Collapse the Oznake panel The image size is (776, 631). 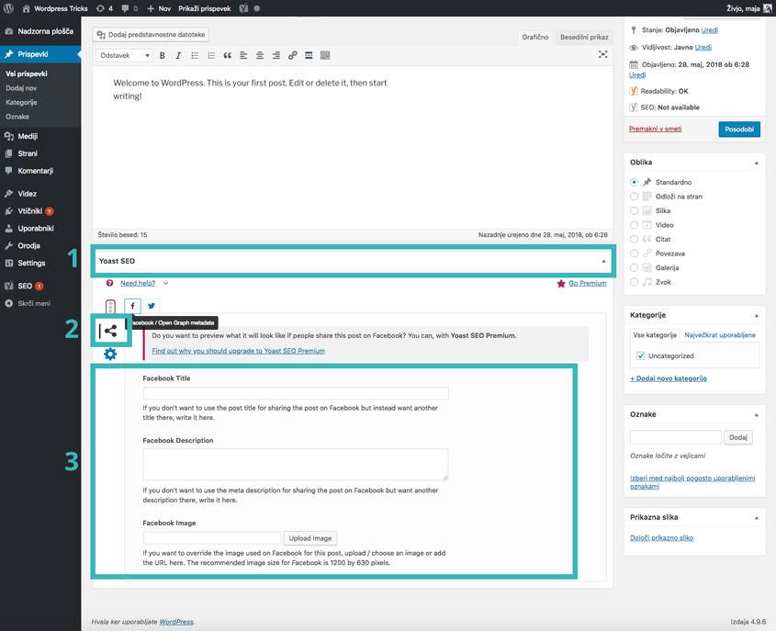[x=756, y=415]
